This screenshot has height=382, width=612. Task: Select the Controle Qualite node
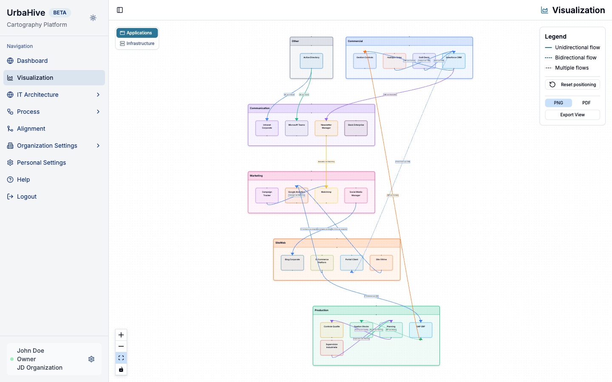(332, 330)
